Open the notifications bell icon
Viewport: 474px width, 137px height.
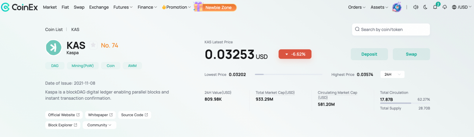click(x=435, y=7)
